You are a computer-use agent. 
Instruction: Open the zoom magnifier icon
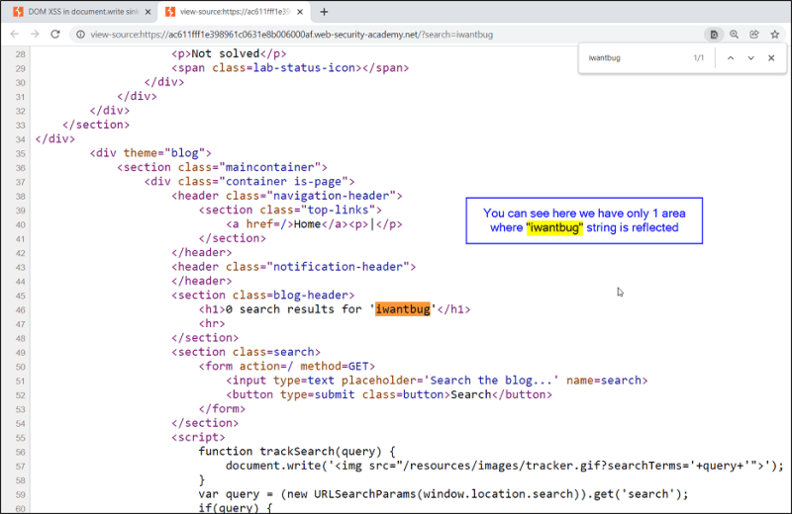(x=734, y=35)
